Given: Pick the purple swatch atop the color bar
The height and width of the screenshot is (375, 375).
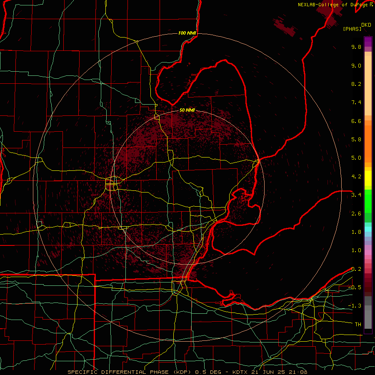Looking at the screenshot, I should 368,42.
